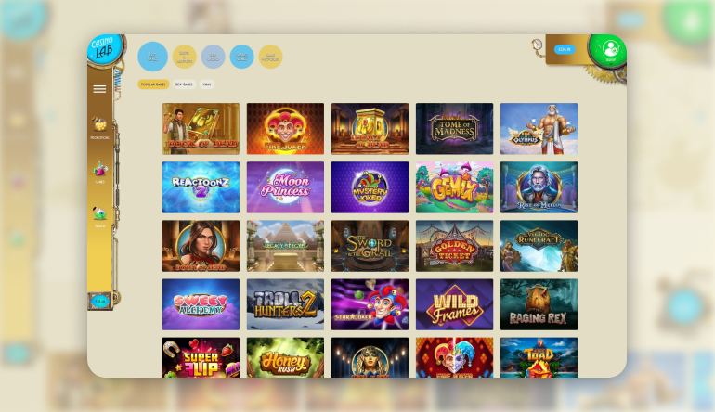This screenshot has width=715, height=412.
Task: Launch the Reactoonz 2 game
Action: click(x=201, y=187)
